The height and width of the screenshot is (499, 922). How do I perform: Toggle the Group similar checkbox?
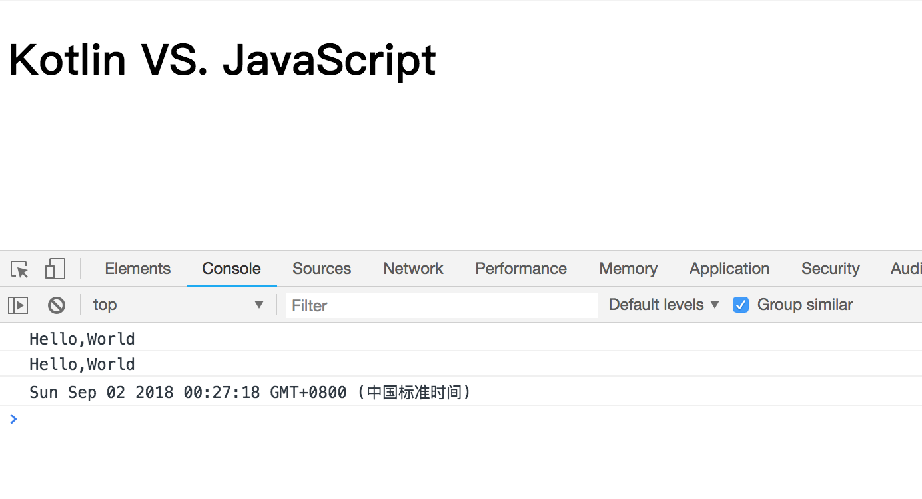pos(740,305)
